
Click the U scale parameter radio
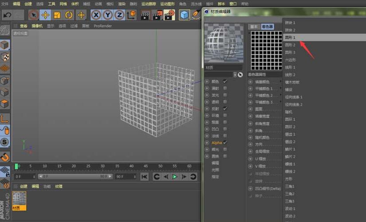(x=250, y=159)
